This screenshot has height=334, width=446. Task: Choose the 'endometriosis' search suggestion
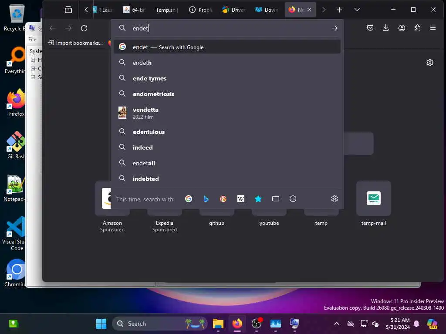pos(227,94)
